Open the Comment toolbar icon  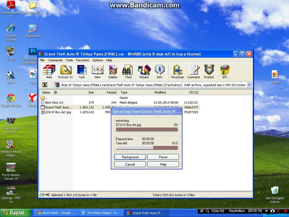[x=194, y=72]
